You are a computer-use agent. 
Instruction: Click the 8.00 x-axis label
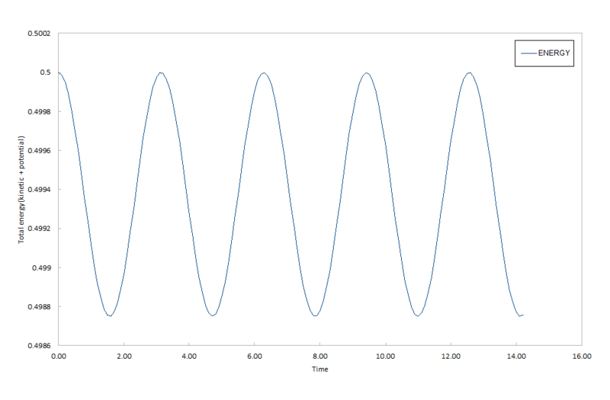coord(320,357)
